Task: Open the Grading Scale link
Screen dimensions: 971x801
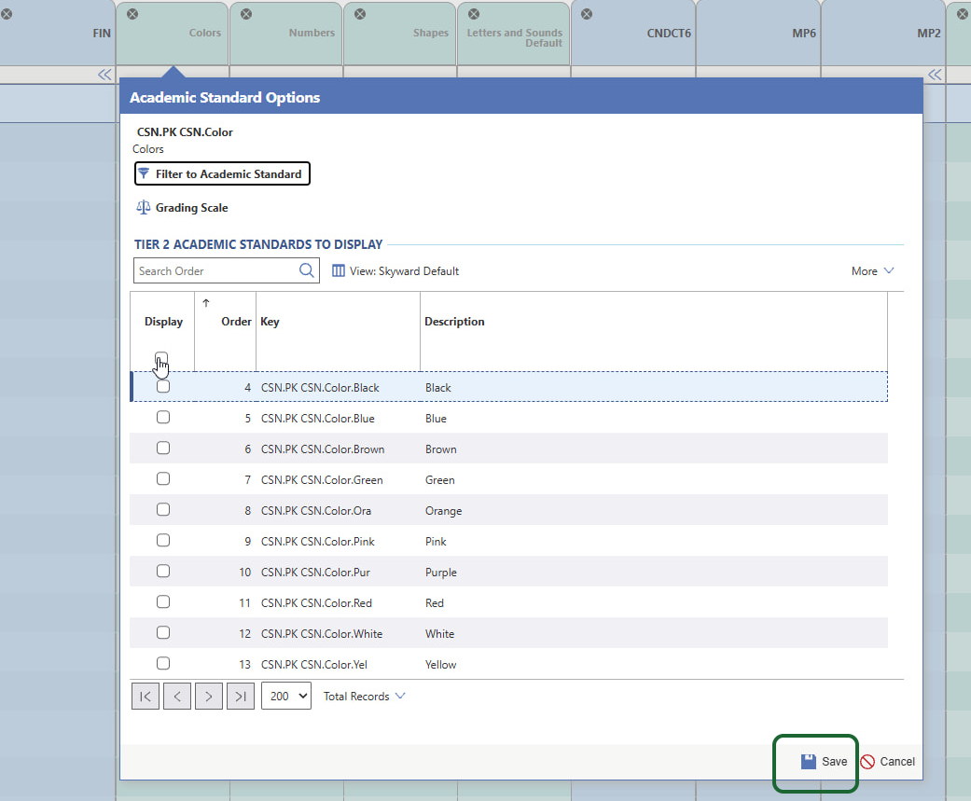Action: (x=191, y=208)
